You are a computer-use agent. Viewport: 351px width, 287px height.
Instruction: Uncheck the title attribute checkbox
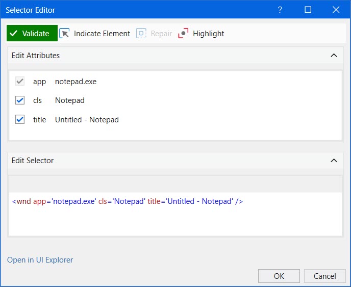click(20, 119)
